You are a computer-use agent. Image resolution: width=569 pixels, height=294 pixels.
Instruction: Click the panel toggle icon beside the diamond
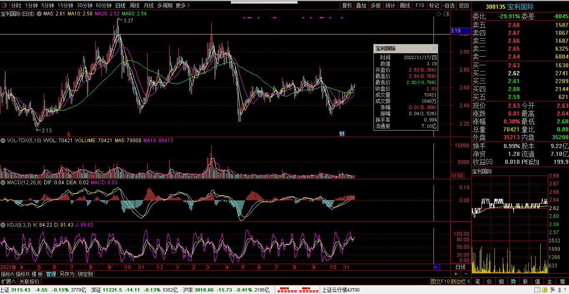446,14
